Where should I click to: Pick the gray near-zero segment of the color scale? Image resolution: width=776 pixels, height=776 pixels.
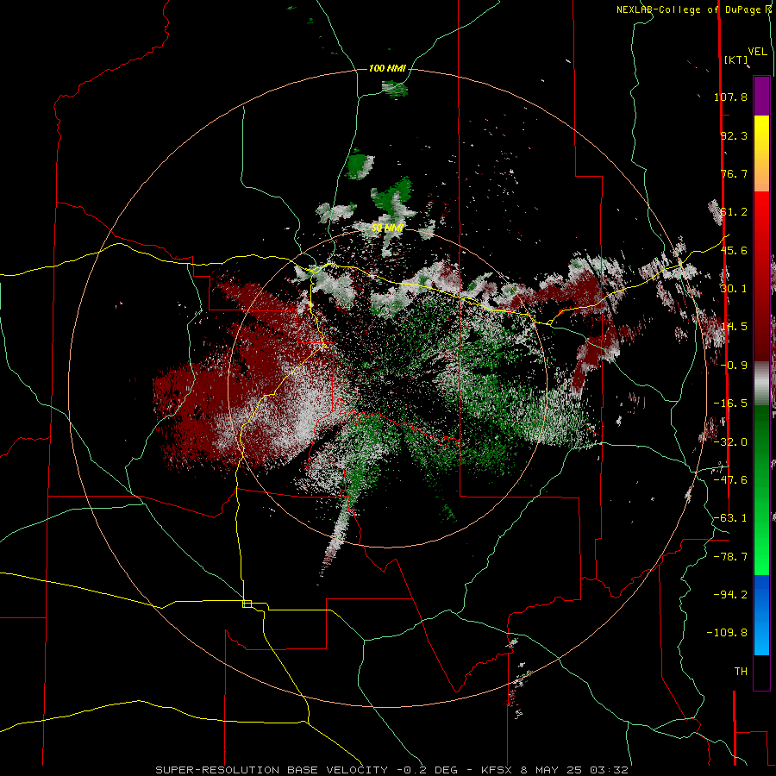click(x=761, y=384)
